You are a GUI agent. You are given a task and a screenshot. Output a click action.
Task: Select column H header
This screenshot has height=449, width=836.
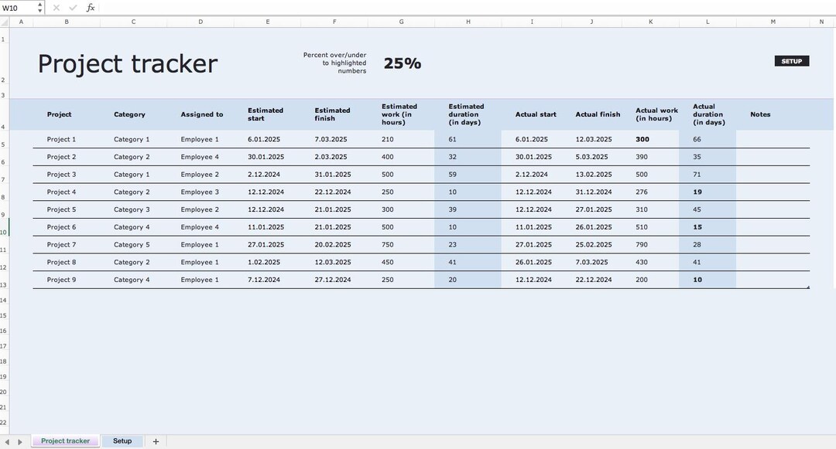coord(468,21)
